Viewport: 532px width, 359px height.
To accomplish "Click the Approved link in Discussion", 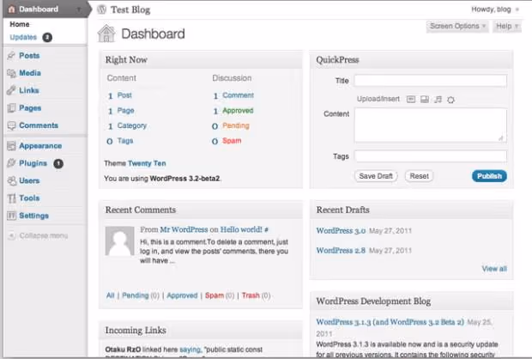I will [238, 111].
